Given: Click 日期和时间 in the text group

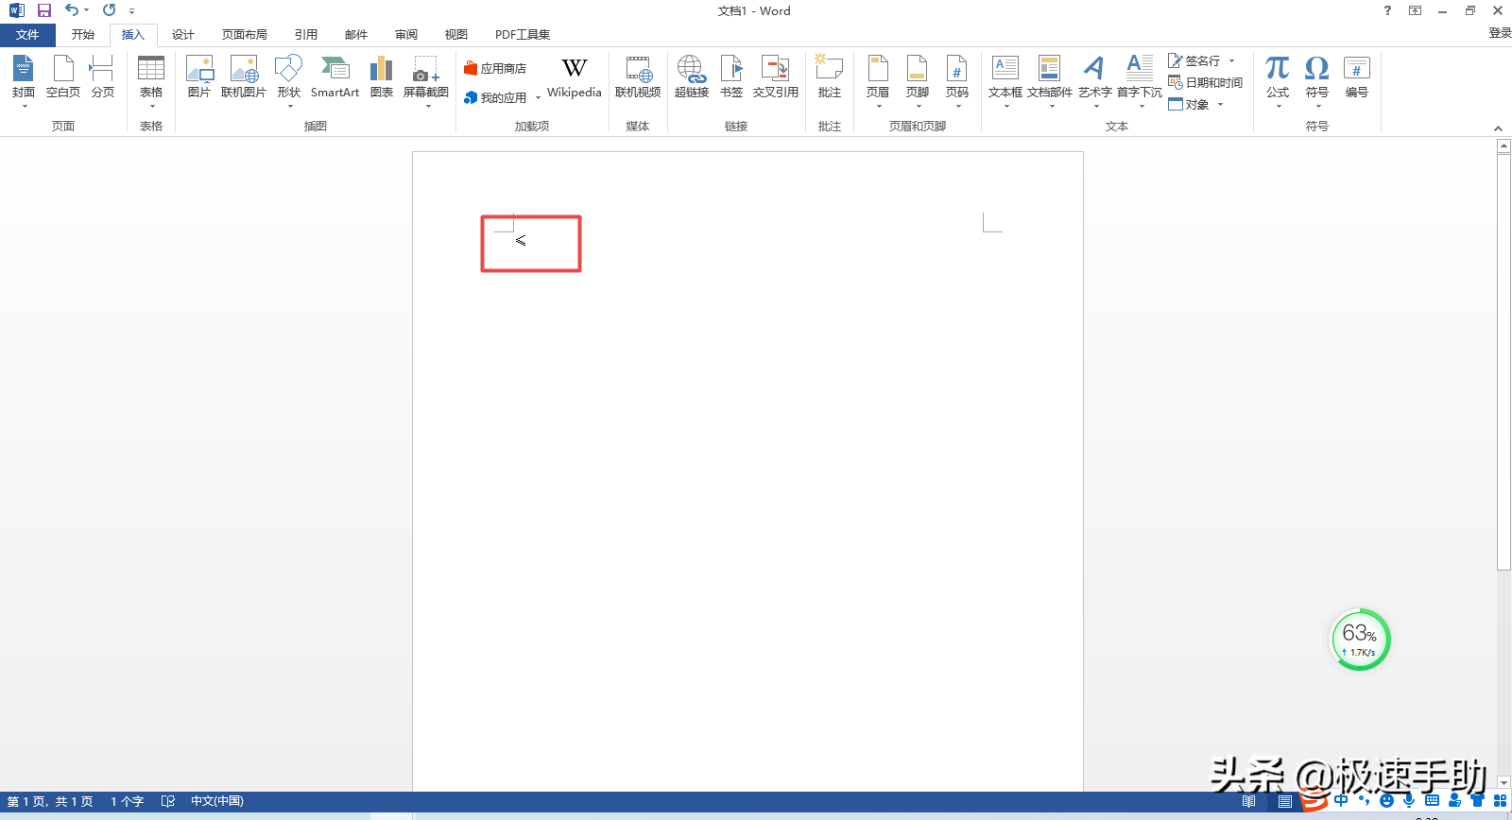Looking at the screenshot, I should 1206,83.
